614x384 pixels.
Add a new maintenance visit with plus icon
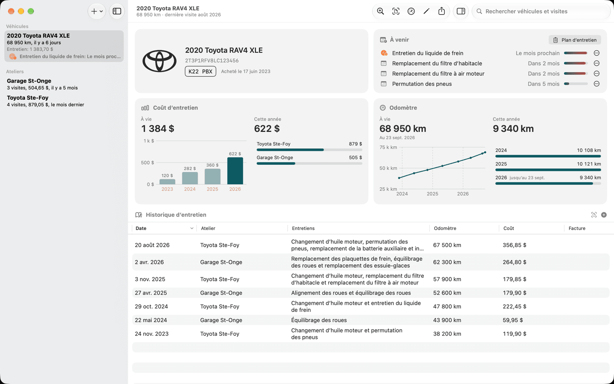[604, 215]
